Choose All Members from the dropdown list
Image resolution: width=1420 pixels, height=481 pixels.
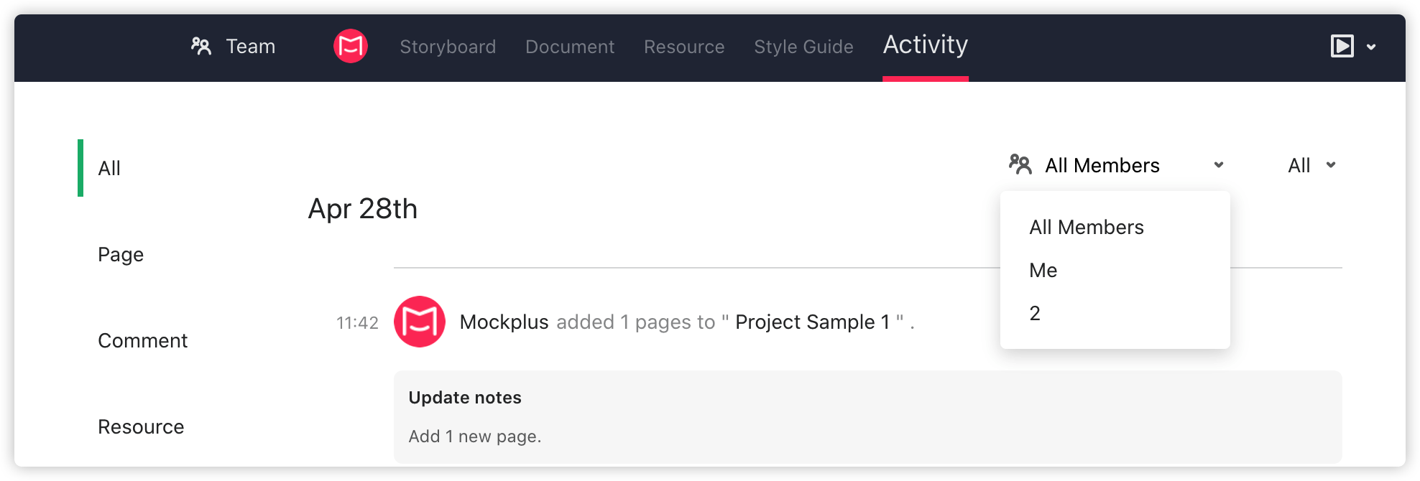pos(1086,228)
